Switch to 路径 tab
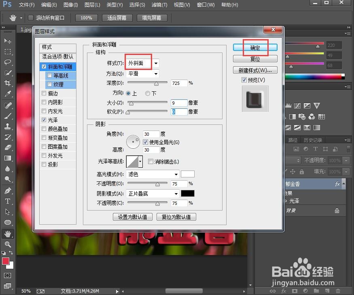The image size is (354, 295). 293,140
